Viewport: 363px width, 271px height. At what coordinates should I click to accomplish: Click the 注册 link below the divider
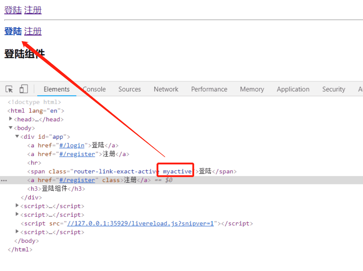33,31
